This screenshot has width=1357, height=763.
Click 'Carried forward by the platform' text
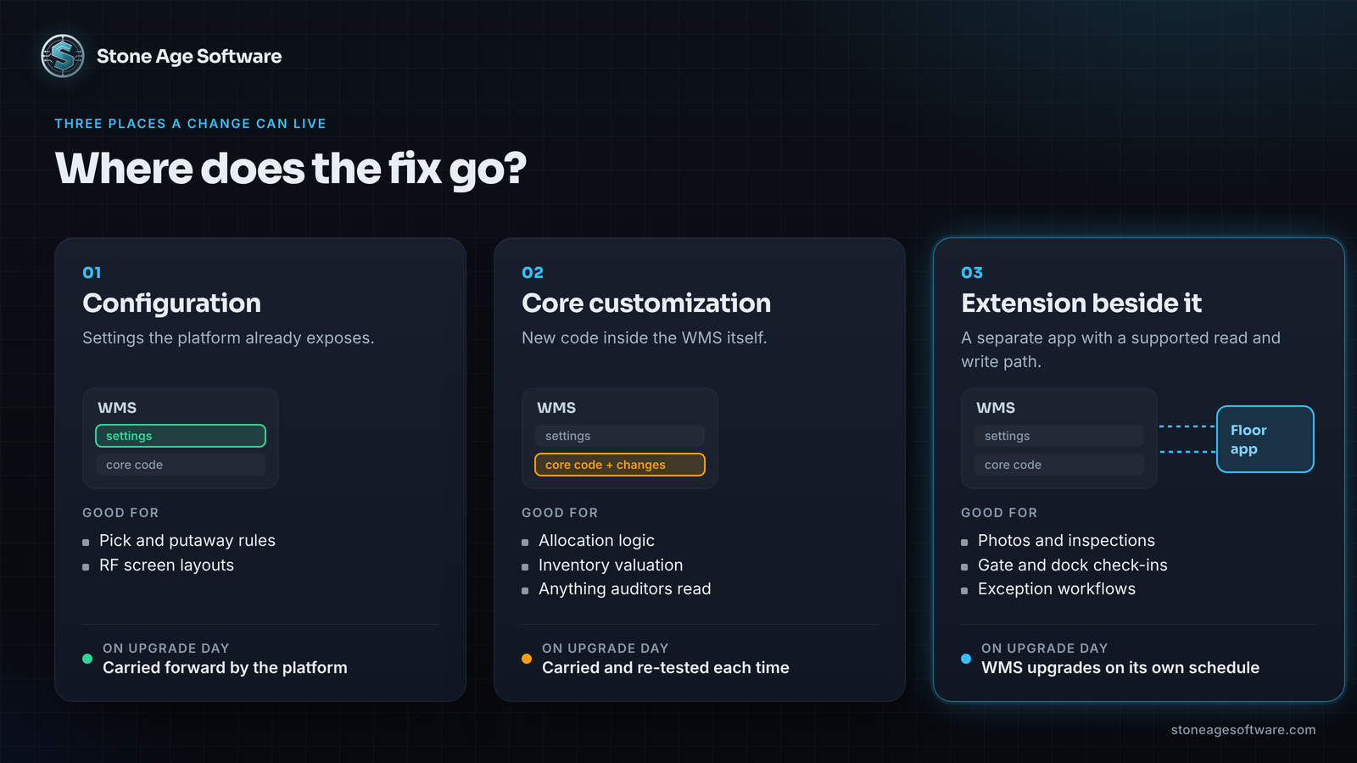(225, 668)
